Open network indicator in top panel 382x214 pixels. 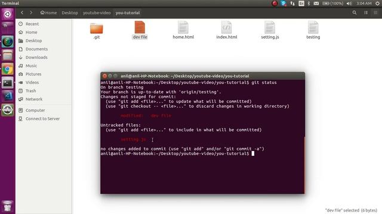click(x=292, y=4)
